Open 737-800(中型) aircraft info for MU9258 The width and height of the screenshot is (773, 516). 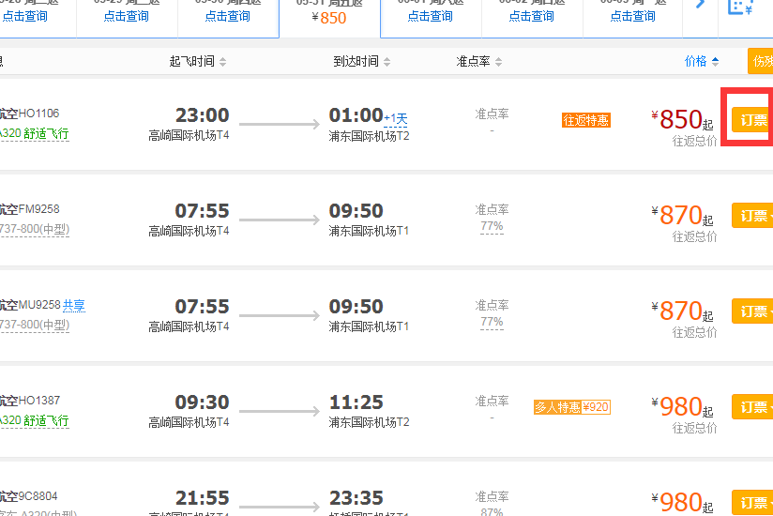[35, 325]
